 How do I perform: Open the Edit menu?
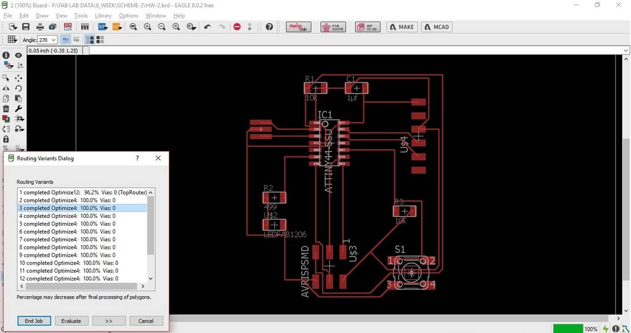24,15
